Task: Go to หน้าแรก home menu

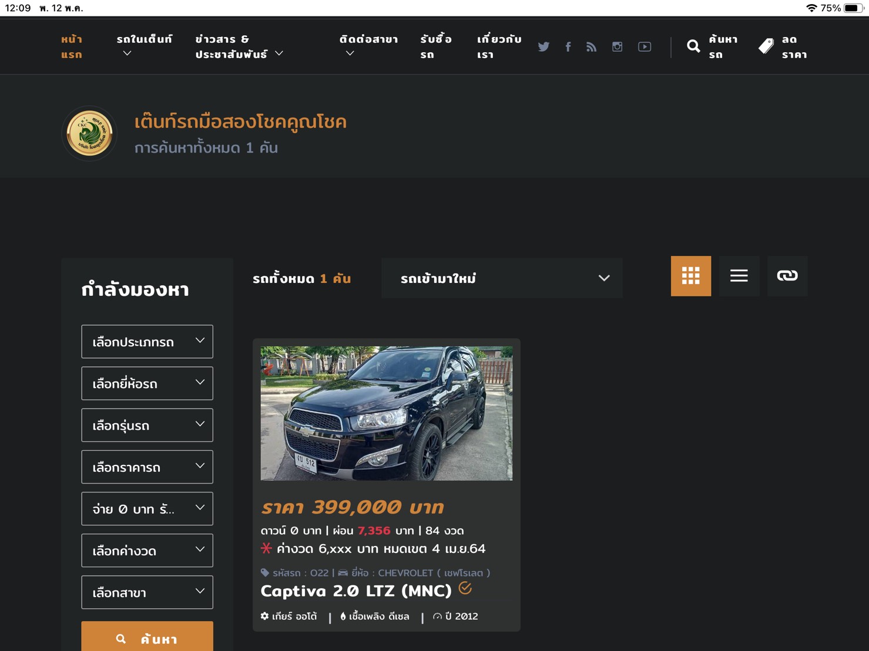Action: (x=72, y=46)
